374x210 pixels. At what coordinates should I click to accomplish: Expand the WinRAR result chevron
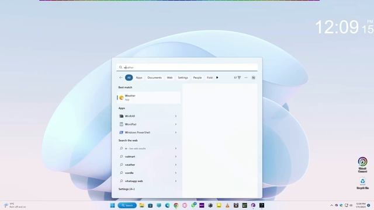pyautogui.click(x=176, y=116)
